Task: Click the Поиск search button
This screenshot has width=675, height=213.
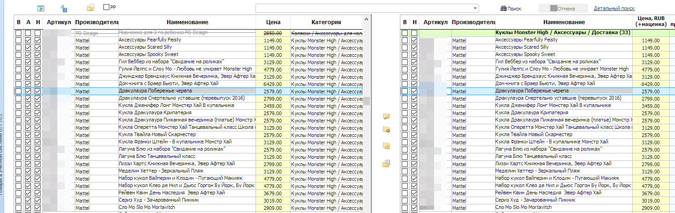Action: tap(511, 8)
